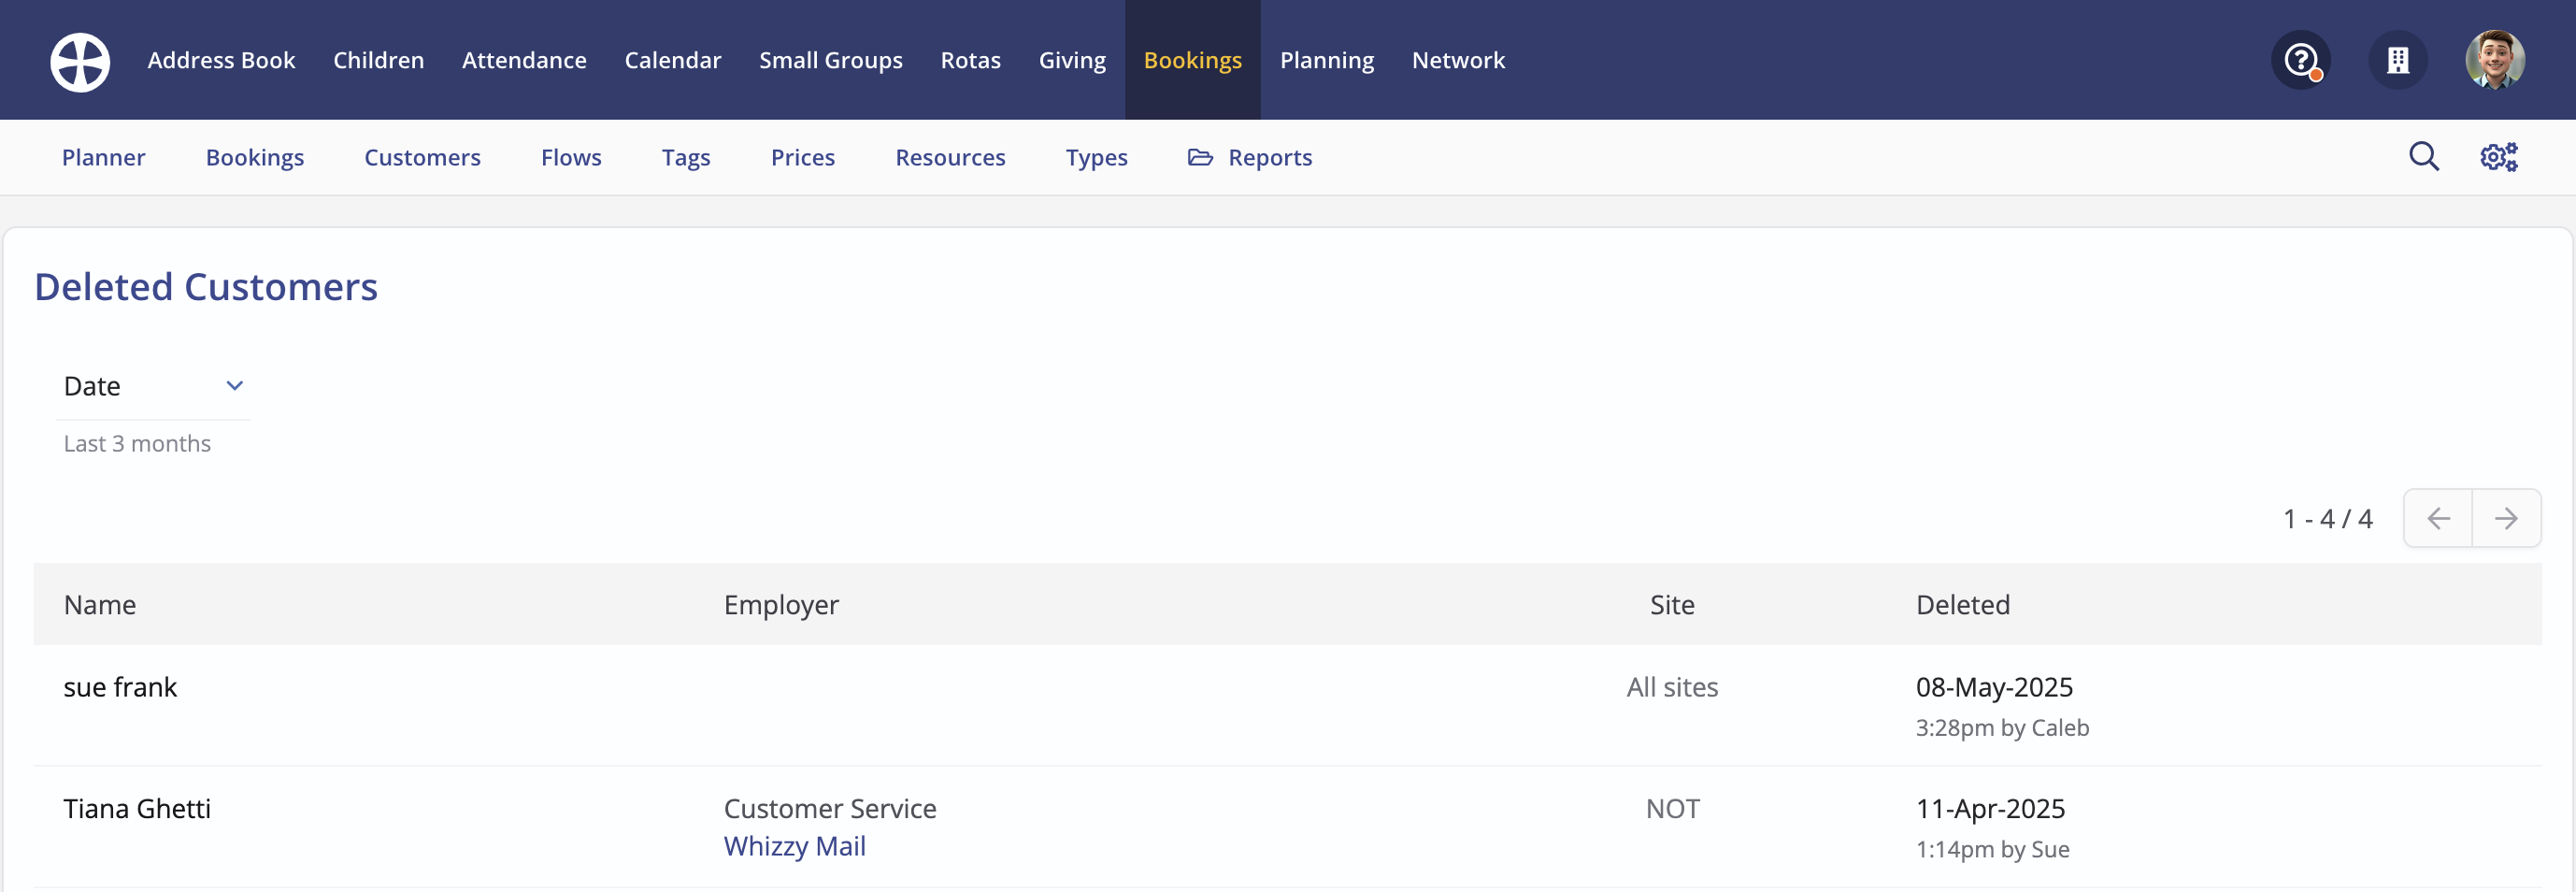
Task: Click the ChurchSuite logo icon
Action: click(x=80, y=61)
